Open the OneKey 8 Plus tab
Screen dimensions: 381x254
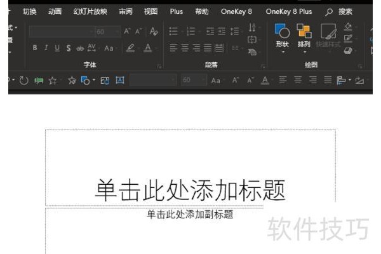[x=289, y=11]
